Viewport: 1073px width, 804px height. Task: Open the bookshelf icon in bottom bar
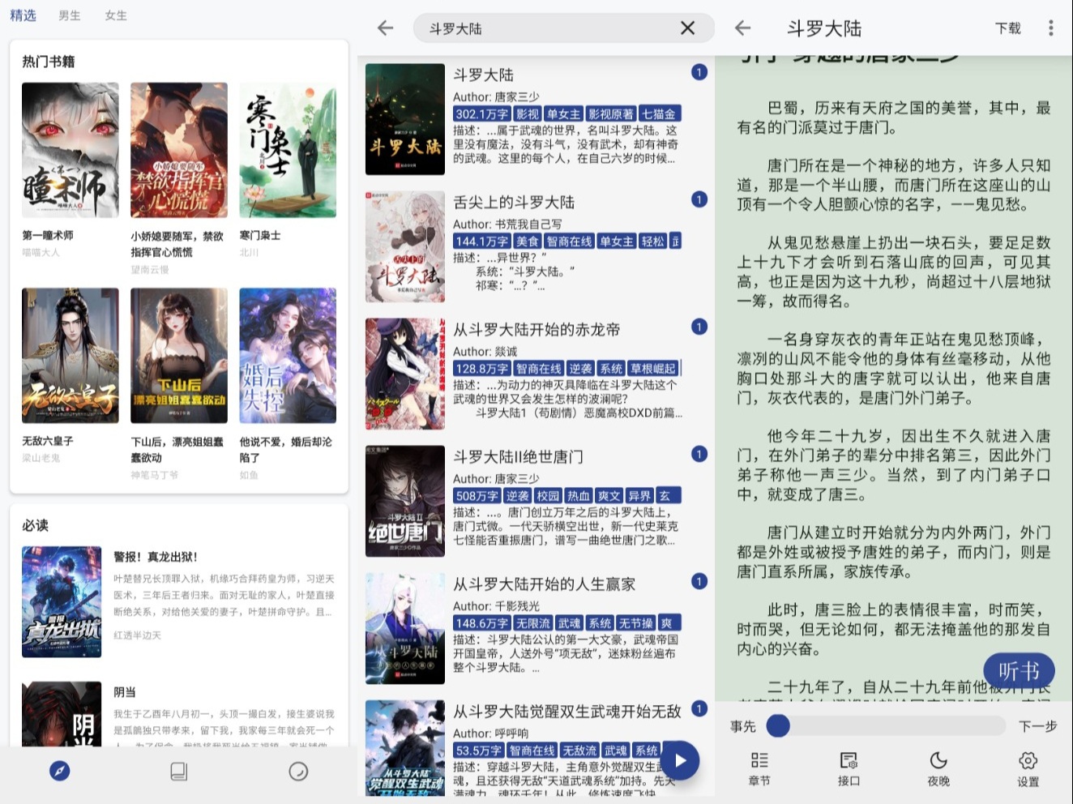179,771
